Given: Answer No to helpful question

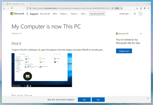Looking at the screenshot, I should 98,100.
